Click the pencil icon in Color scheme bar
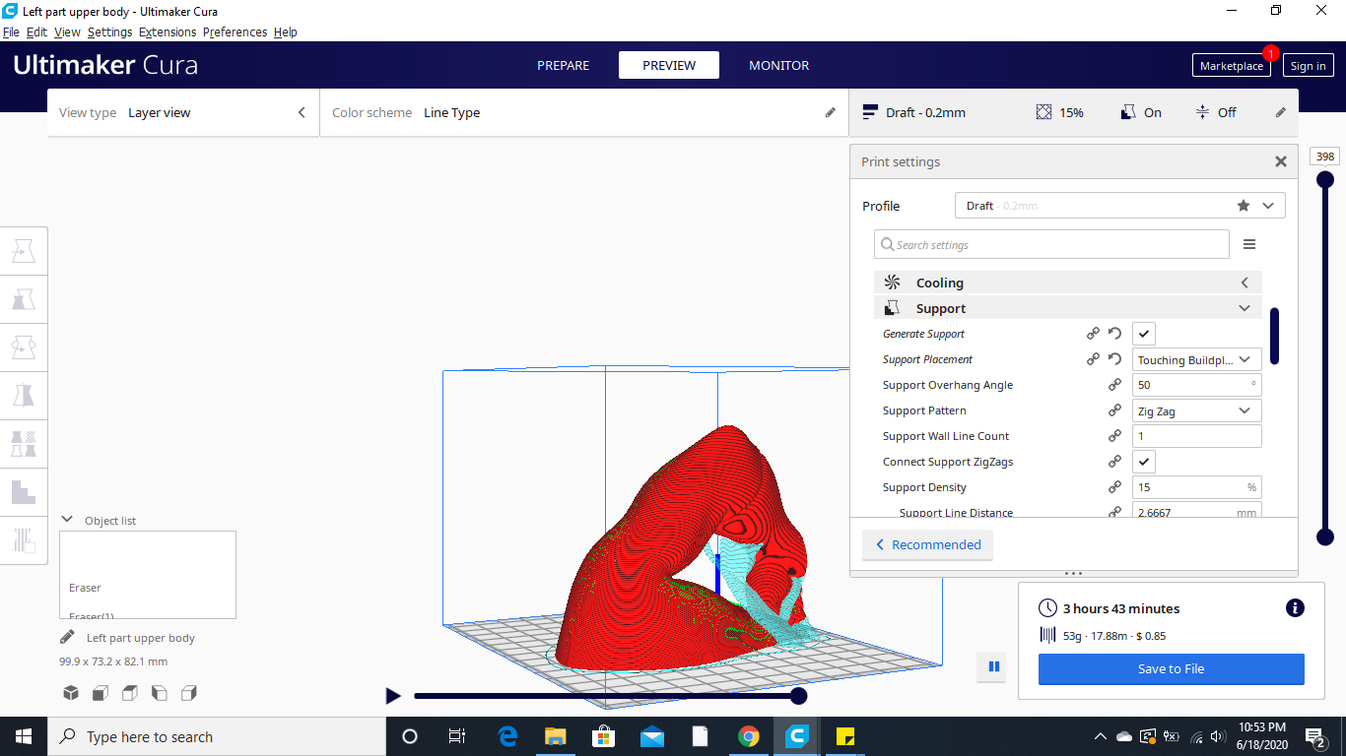The image size is (1346, 756). pos(831,112)
